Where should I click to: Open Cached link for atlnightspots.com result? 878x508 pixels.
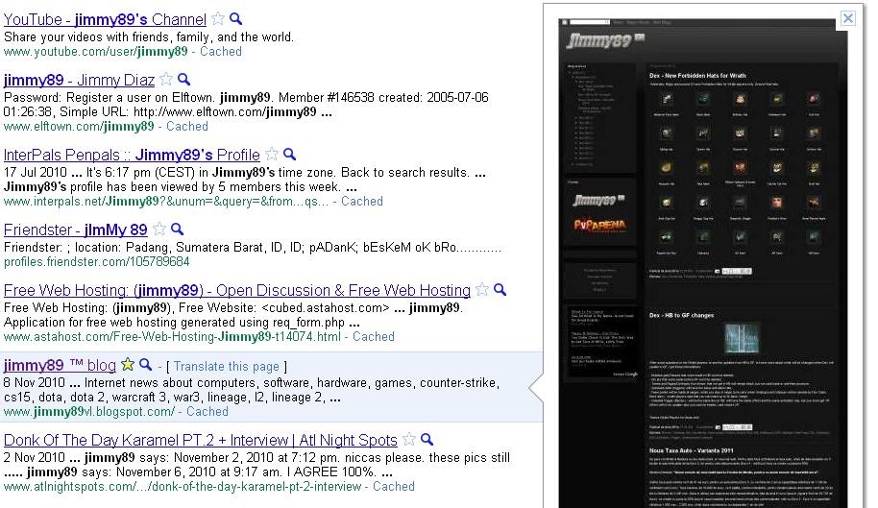(394, 487)
